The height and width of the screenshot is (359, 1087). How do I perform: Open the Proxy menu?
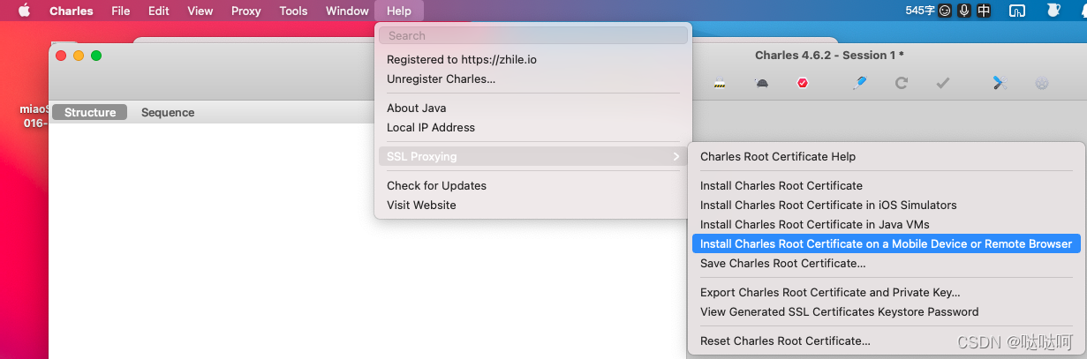tap(246, 11)
